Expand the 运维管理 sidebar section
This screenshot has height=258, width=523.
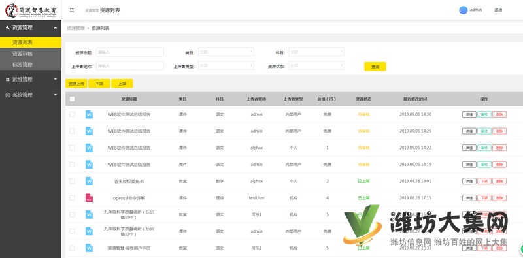tap(31, 79)
